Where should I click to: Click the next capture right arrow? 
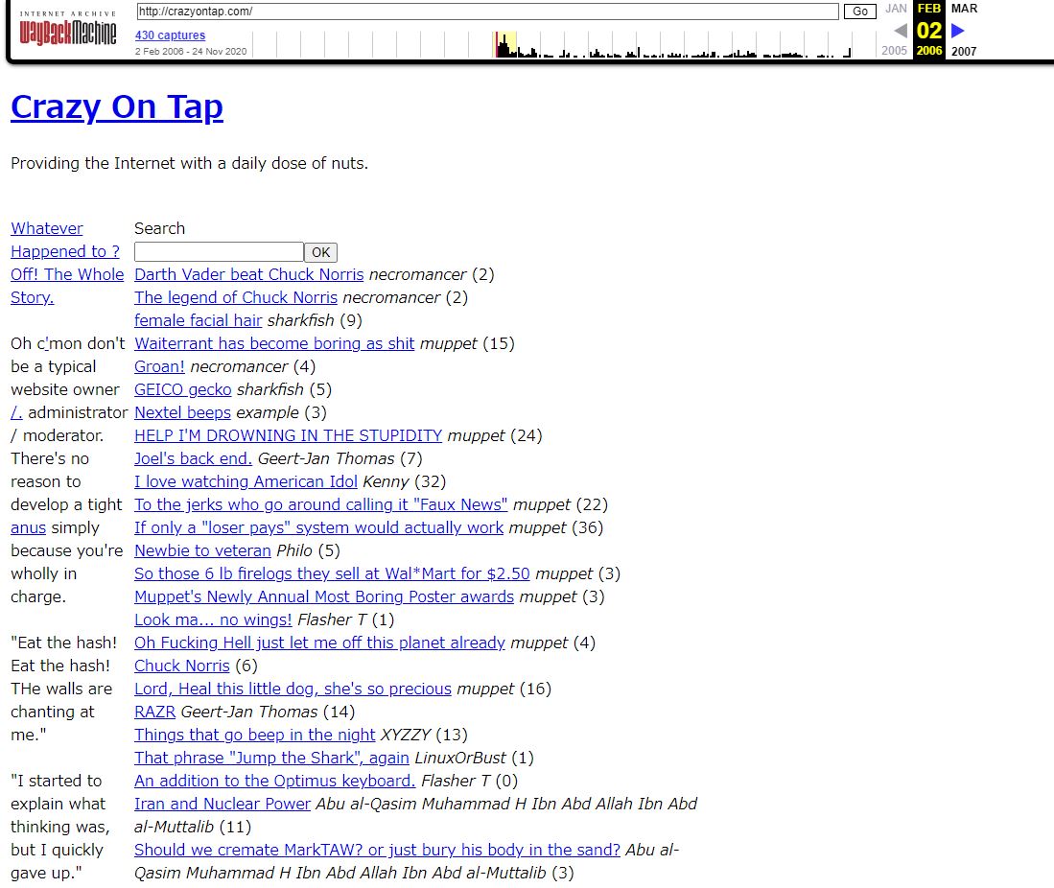pos(957,31)
